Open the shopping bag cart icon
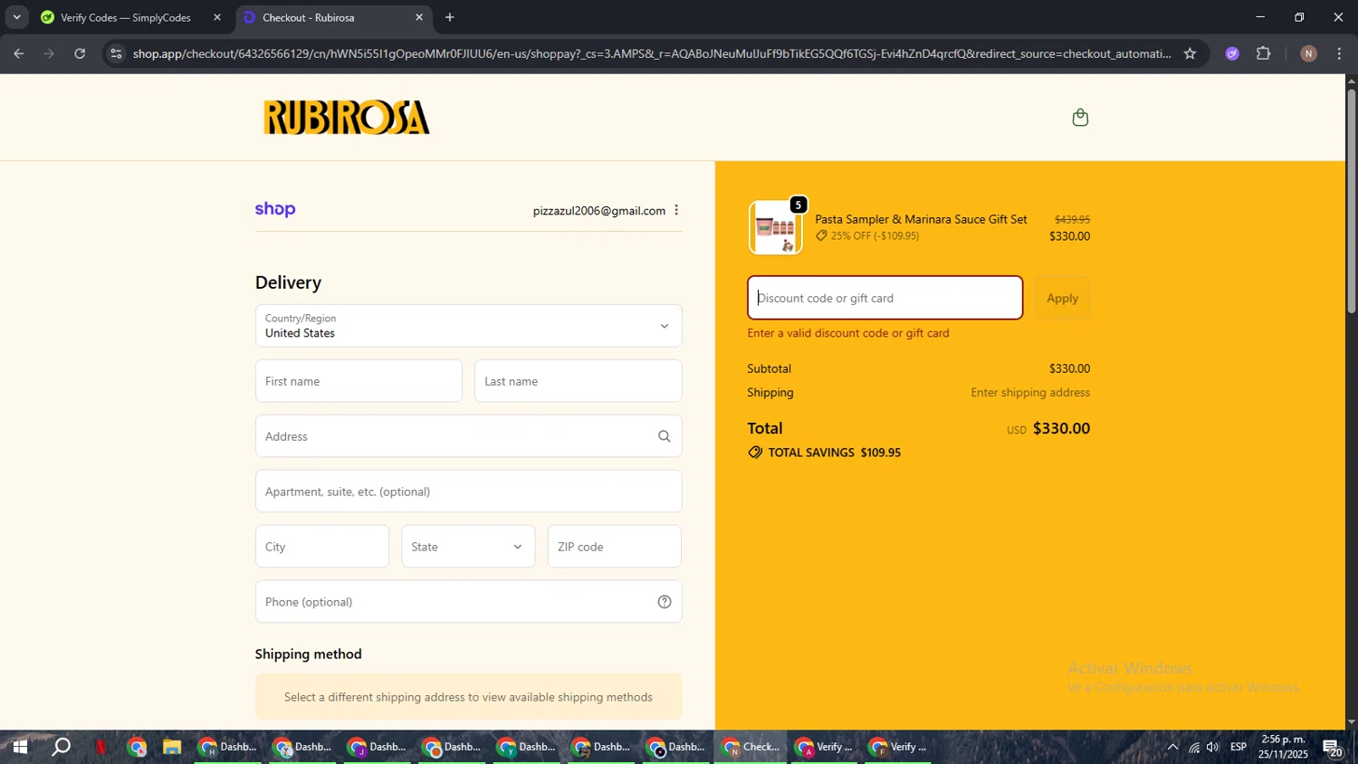The image size is (1358, 764). (1080, 118)
